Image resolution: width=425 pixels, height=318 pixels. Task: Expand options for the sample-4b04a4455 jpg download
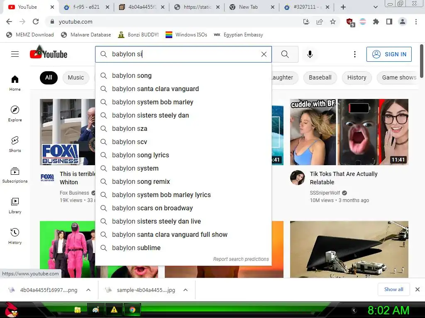pyautogui.click(x=186, y=290)
